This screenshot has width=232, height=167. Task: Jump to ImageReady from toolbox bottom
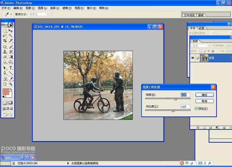7,114
